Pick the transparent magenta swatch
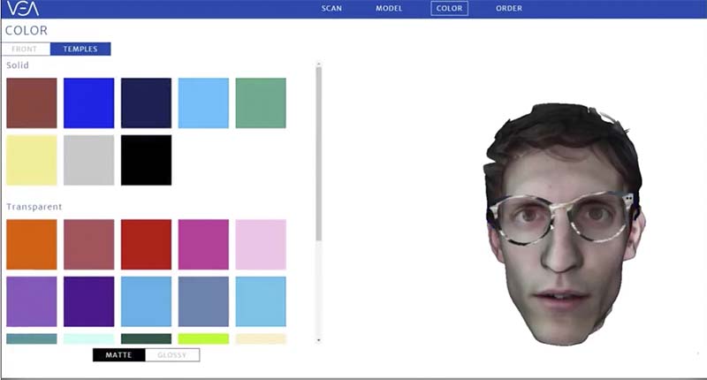This screenshot has width=707, height=380. 203,245
